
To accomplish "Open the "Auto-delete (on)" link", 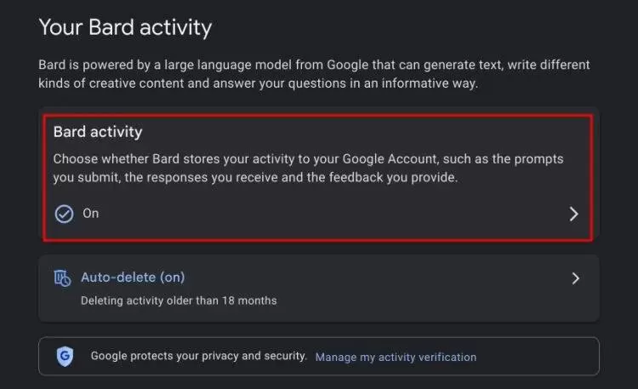I will point(132,277).
